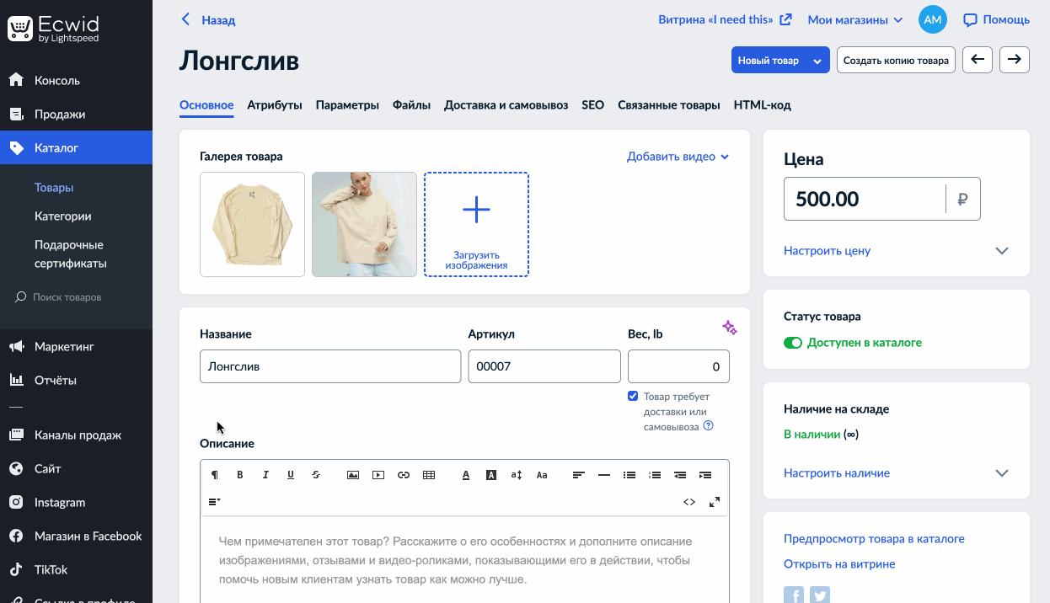
Task: Uncheck 'Товар требует доставки или самовывоза'
Action: tap(633, 396)
